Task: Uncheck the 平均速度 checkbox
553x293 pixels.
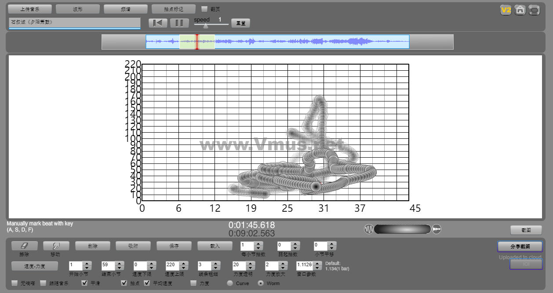Action: 147,283
